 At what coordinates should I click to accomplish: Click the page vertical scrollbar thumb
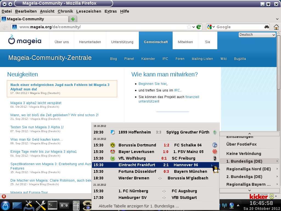(279, 62)
